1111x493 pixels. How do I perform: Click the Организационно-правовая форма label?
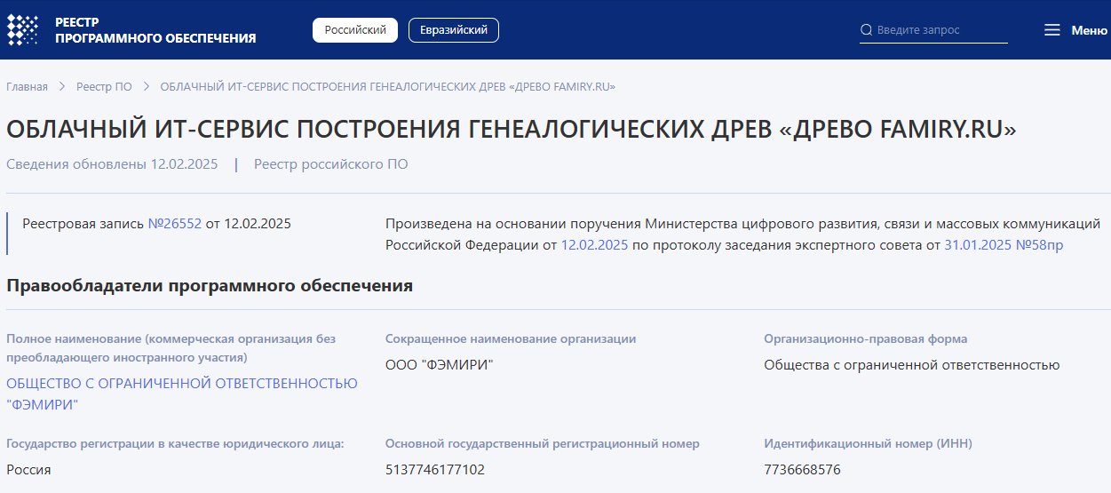[x=866, y=338]
